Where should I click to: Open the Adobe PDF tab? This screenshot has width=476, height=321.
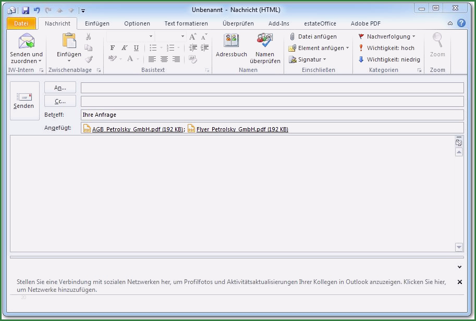click(365, 23)
